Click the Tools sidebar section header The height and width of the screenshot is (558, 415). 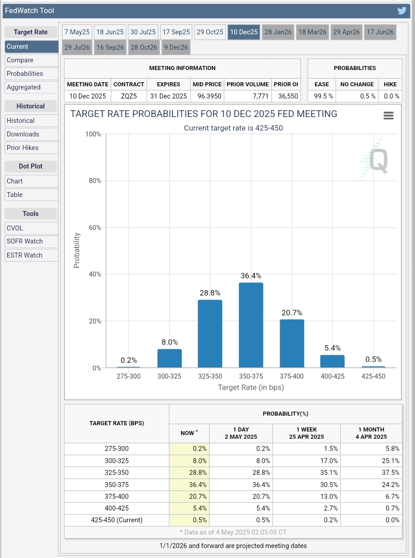[31, 214]
